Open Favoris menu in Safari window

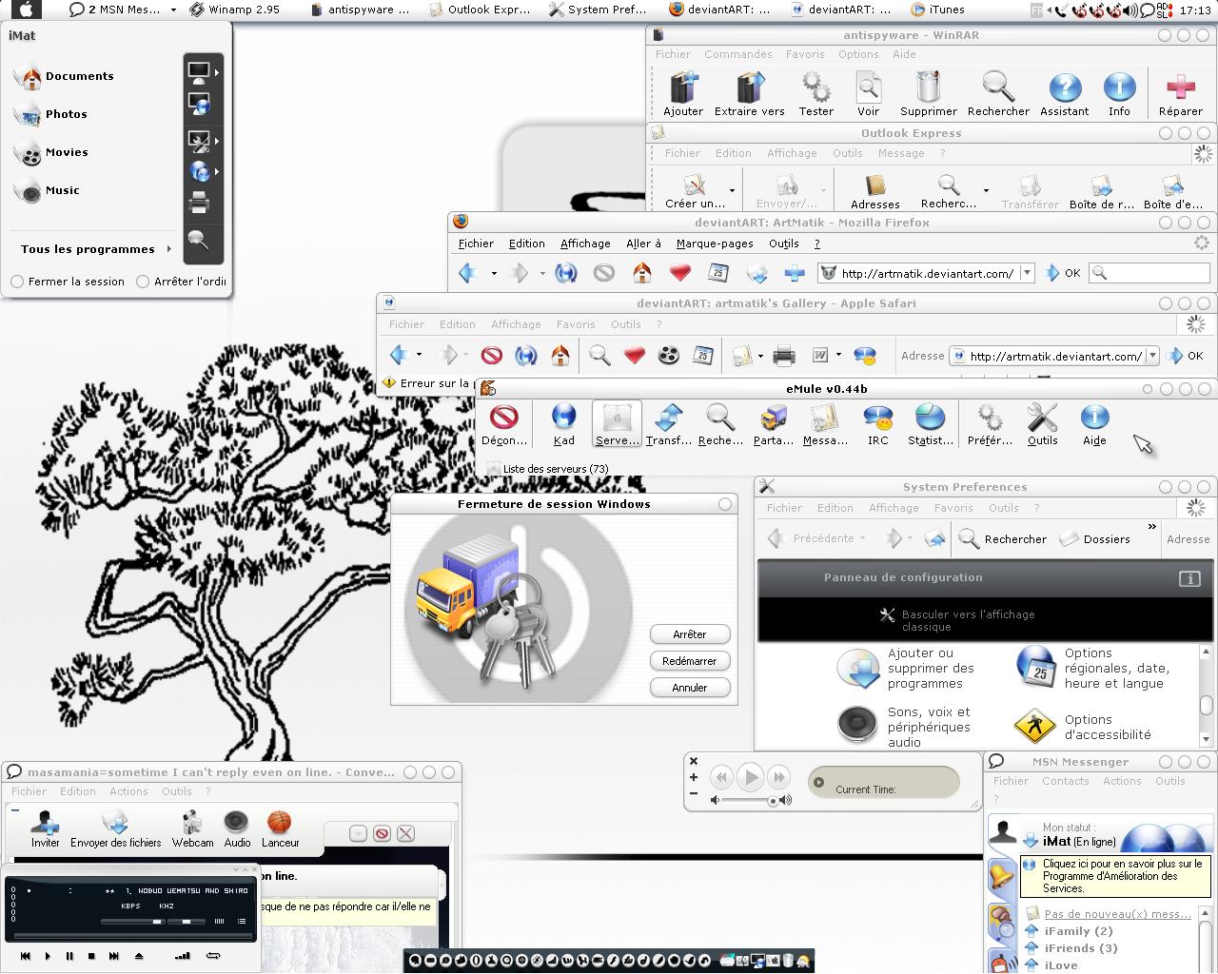pyautogui.click(x=576, y=324)
